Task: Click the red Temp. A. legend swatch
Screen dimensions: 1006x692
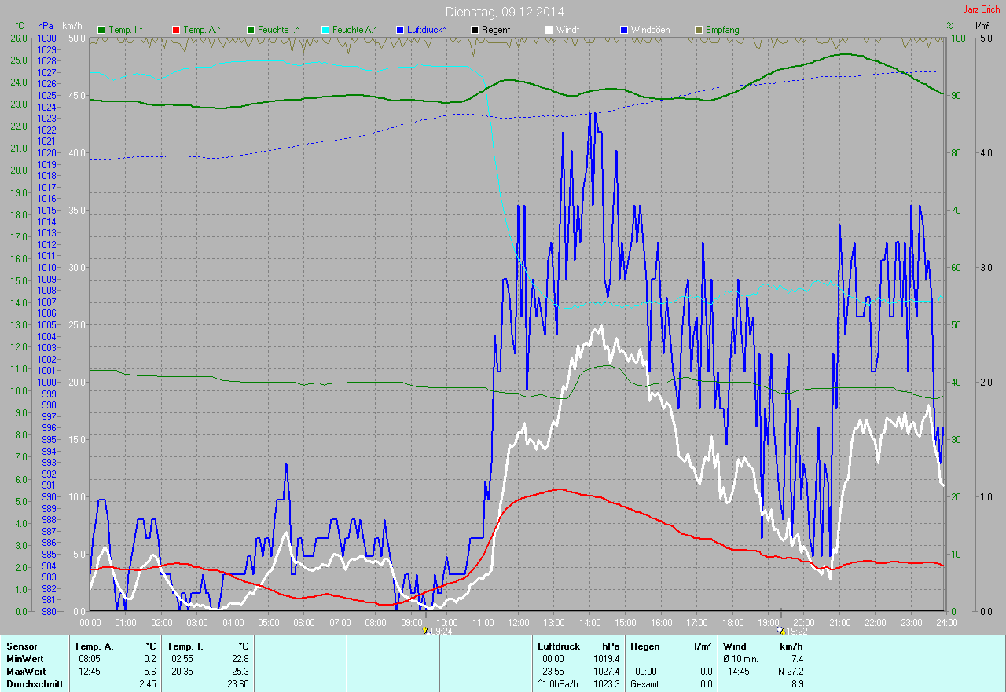Action: click(176, 30)
